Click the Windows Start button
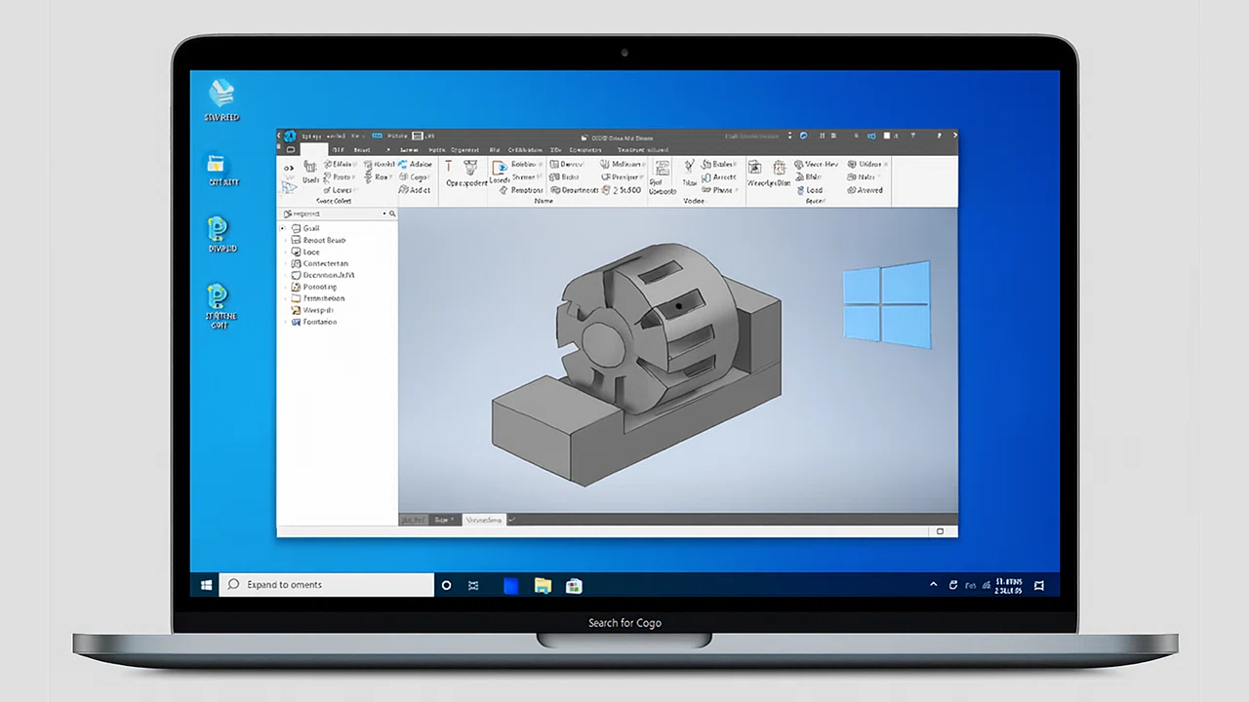Image resolution: width=1249 pixels, height=702 pixels. click(x=206, y=585)
